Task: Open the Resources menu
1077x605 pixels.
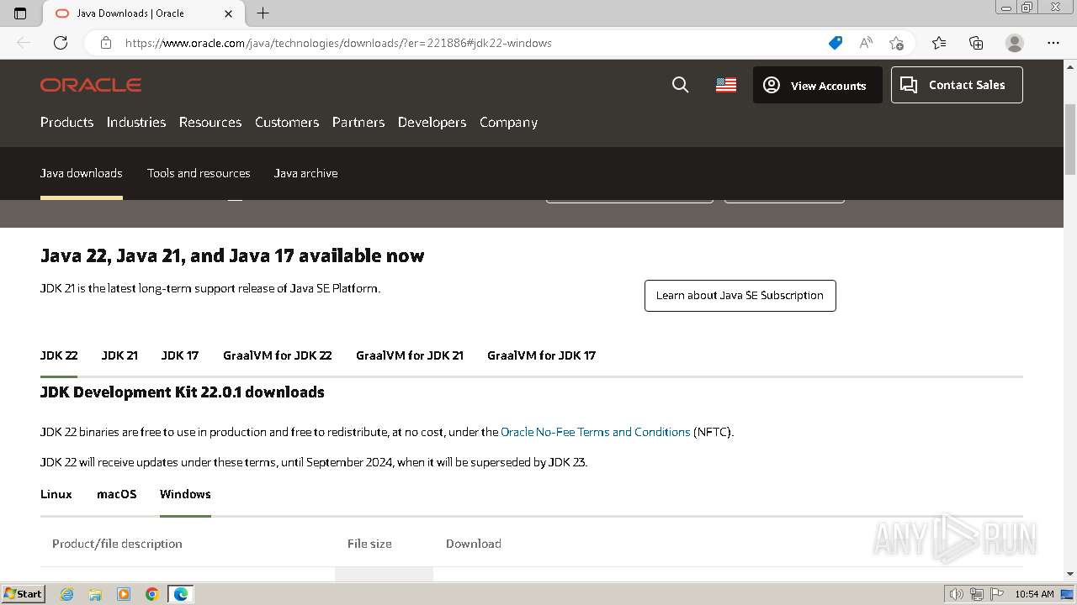Action: point(210,122)
